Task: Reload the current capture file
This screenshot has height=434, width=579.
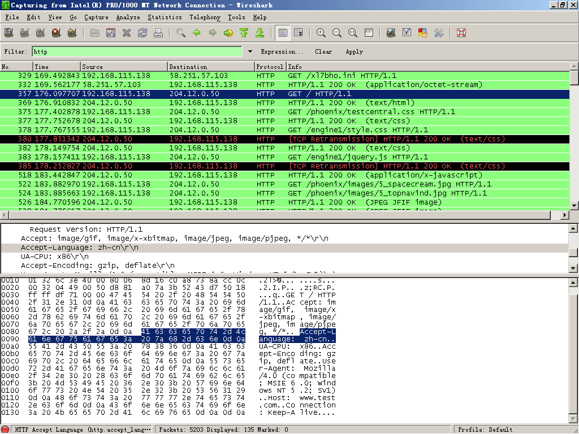Action: coord(142,33)
